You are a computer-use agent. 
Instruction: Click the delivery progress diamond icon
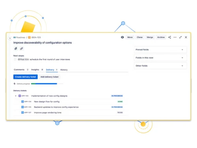click(x=15, y=84)
